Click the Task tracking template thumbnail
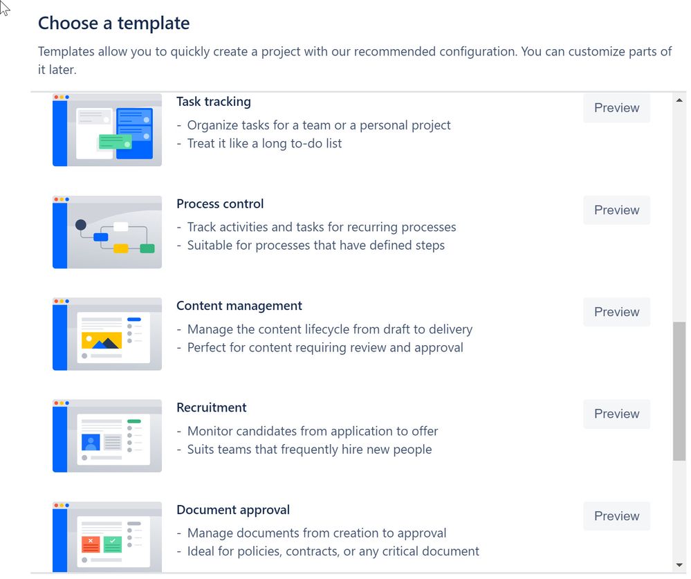 tap(107, 129)
